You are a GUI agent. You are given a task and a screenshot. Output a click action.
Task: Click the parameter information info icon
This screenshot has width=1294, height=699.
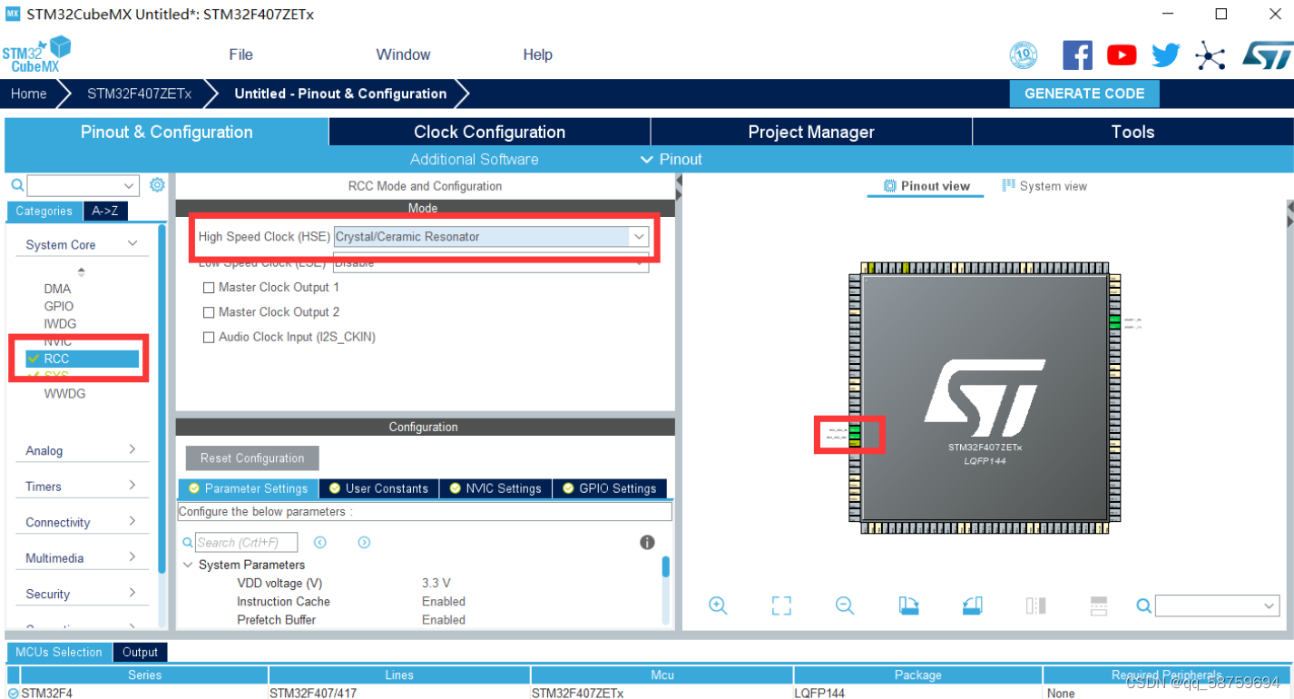click(x=647, y=542)
